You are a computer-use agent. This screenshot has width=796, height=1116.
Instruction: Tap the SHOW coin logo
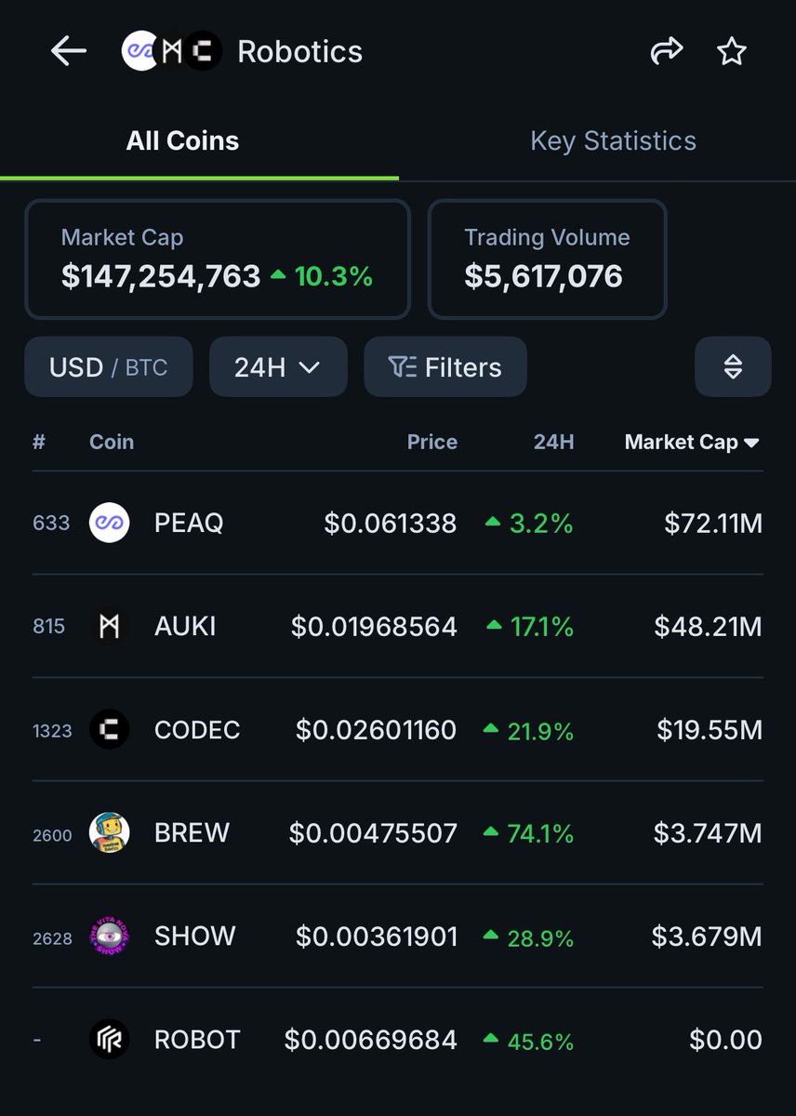109,936
